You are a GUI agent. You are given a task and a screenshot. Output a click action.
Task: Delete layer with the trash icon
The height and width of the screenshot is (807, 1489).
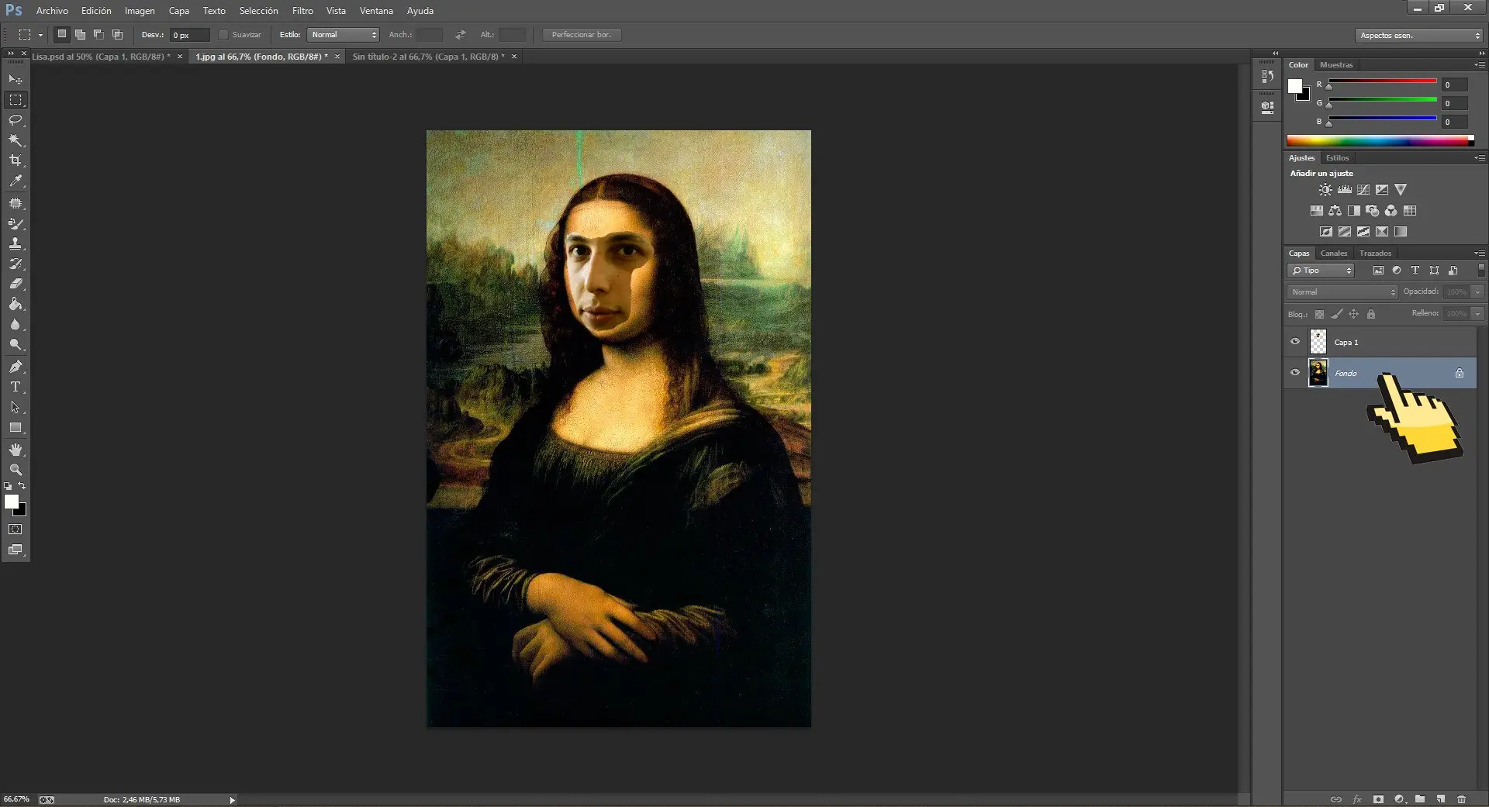pyautogui.click(x=1462, y=799)
